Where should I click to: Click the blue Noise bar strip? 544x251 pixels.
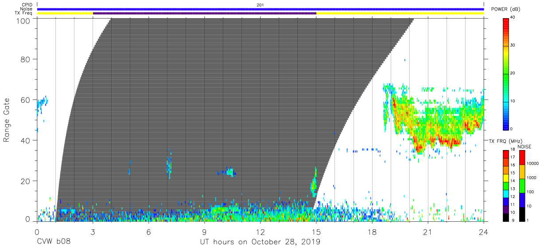pos(260,9)
